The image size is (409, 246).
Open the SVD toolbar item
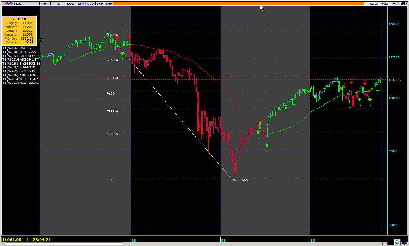[x=91, y=3]
